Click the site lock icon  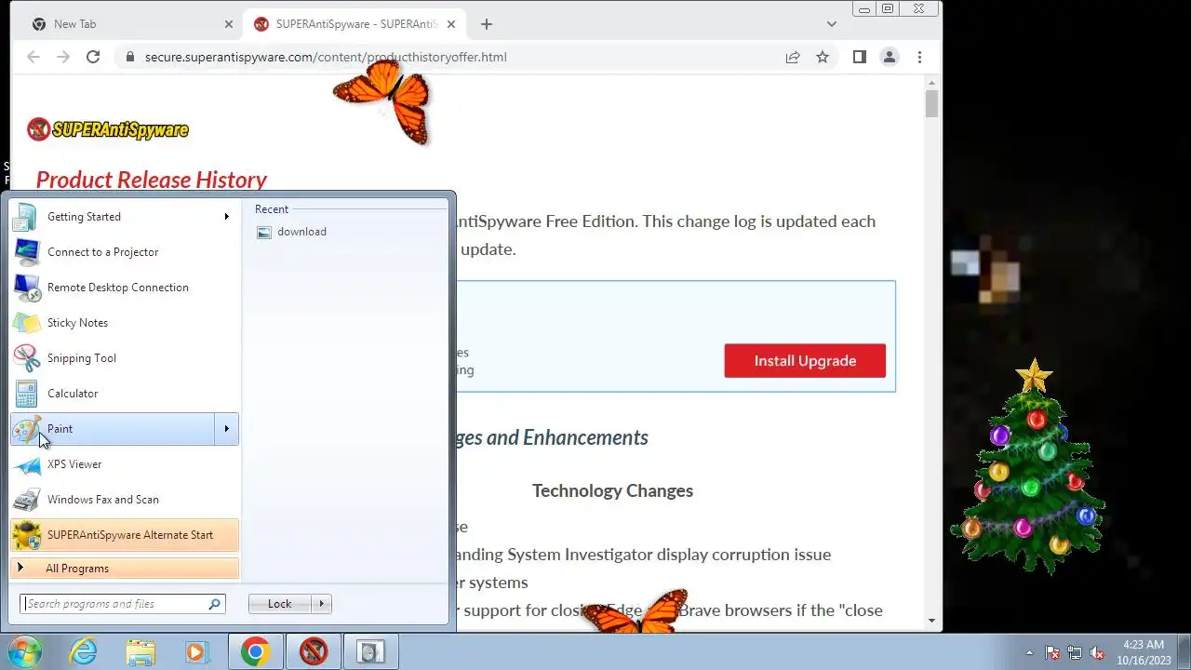click(x=129, y=57)
